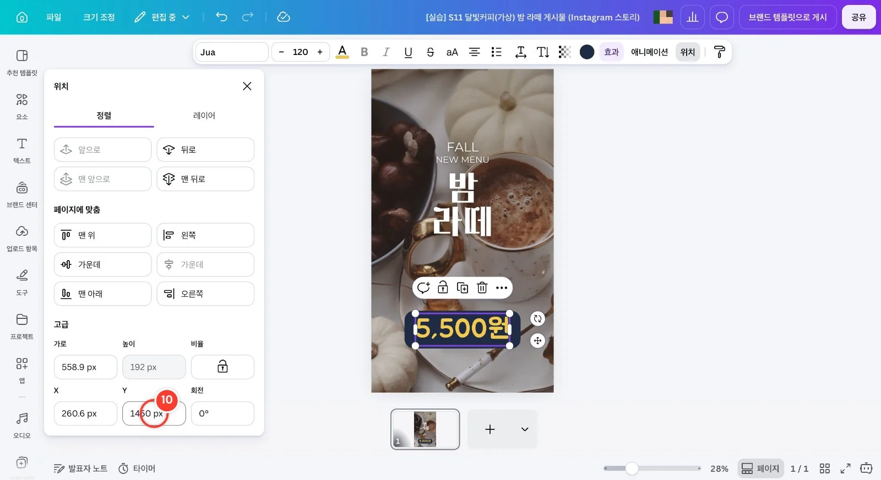Toggle uppercase aA formatting
This screenshot has height=480, width=881.
(452, 52)
